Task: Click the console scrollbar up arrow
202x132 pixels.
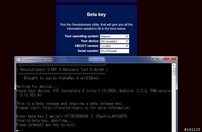Action: pos(174,65)
